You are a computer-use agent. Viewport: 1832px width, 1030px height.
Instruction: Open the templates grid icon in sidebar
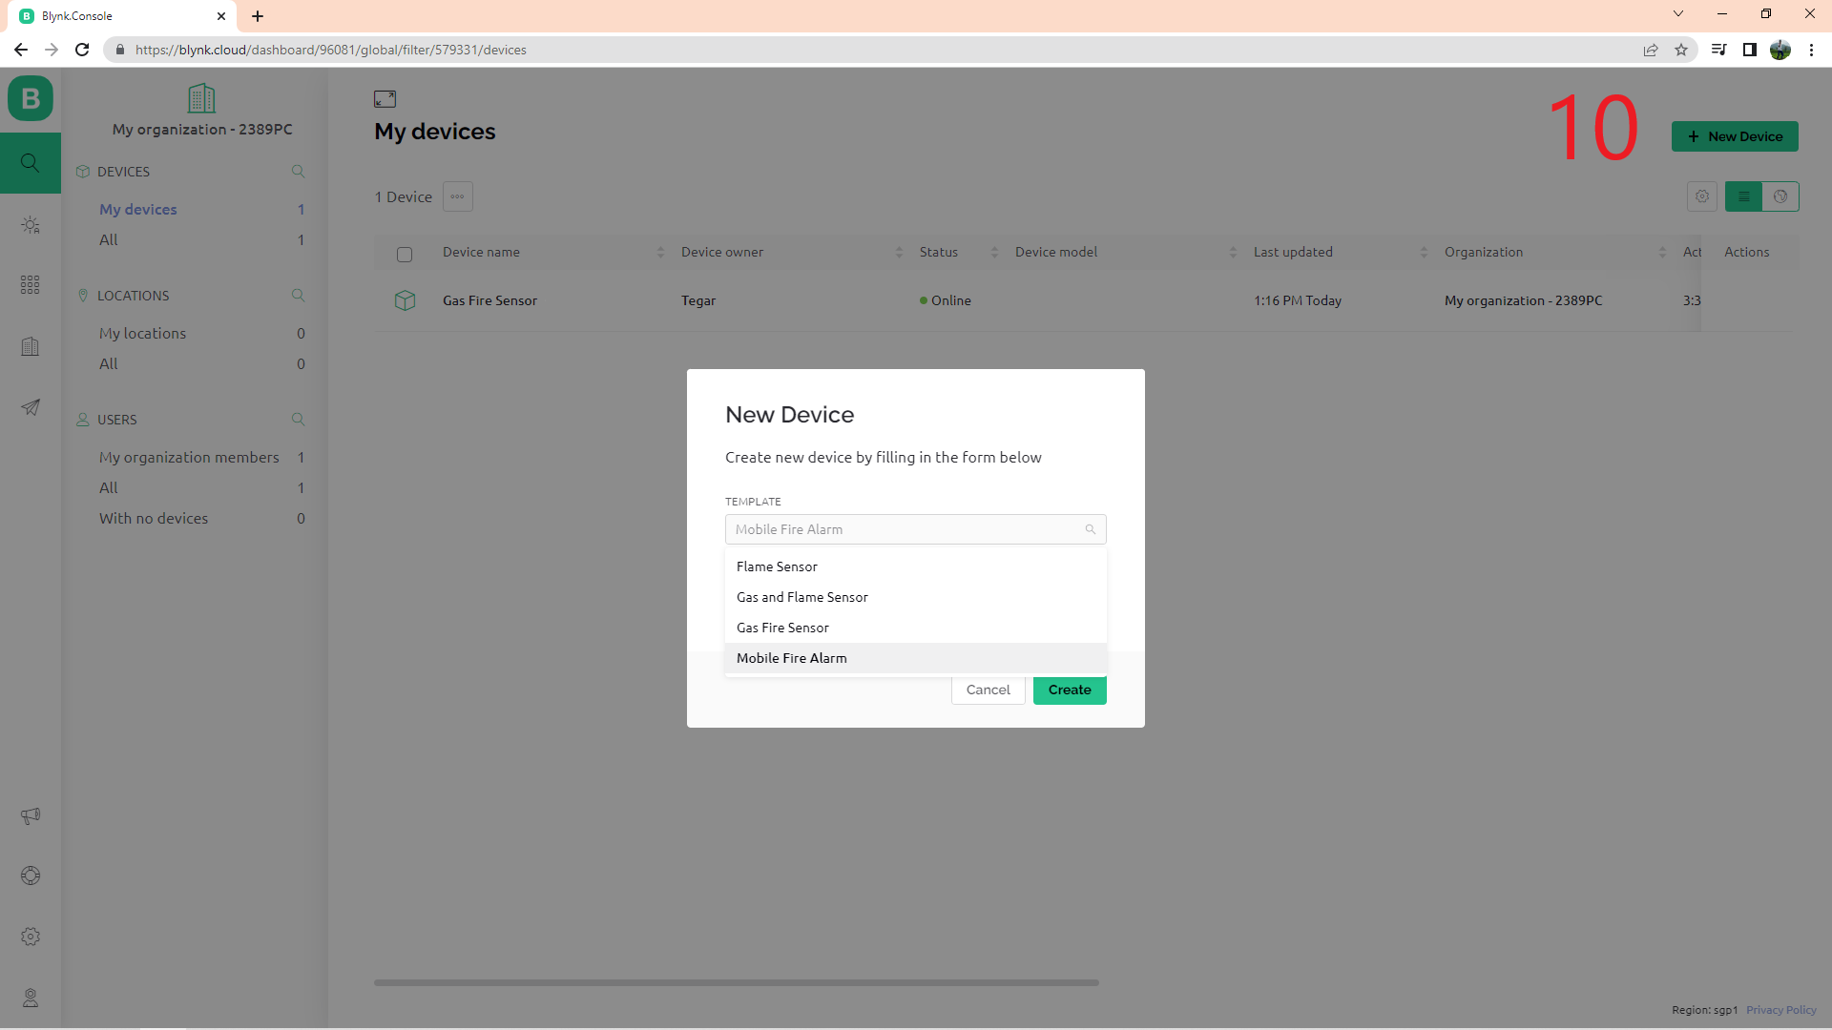pos(31,285)
